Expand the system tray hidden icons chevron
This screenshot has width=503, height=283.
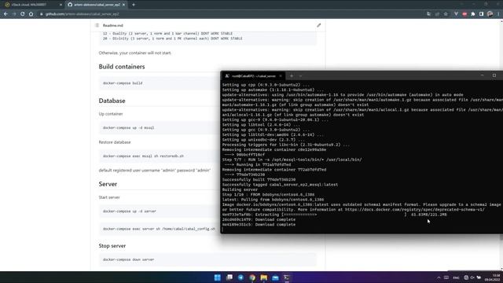tap(439, 277)
